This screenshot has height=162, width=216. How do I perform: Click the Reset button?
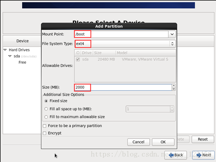coord(203,139)
